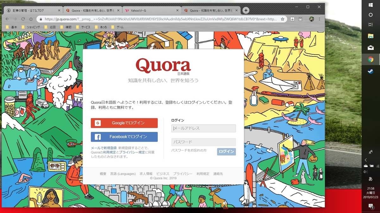Open the Chrome profile avatar

coord(312,19)
